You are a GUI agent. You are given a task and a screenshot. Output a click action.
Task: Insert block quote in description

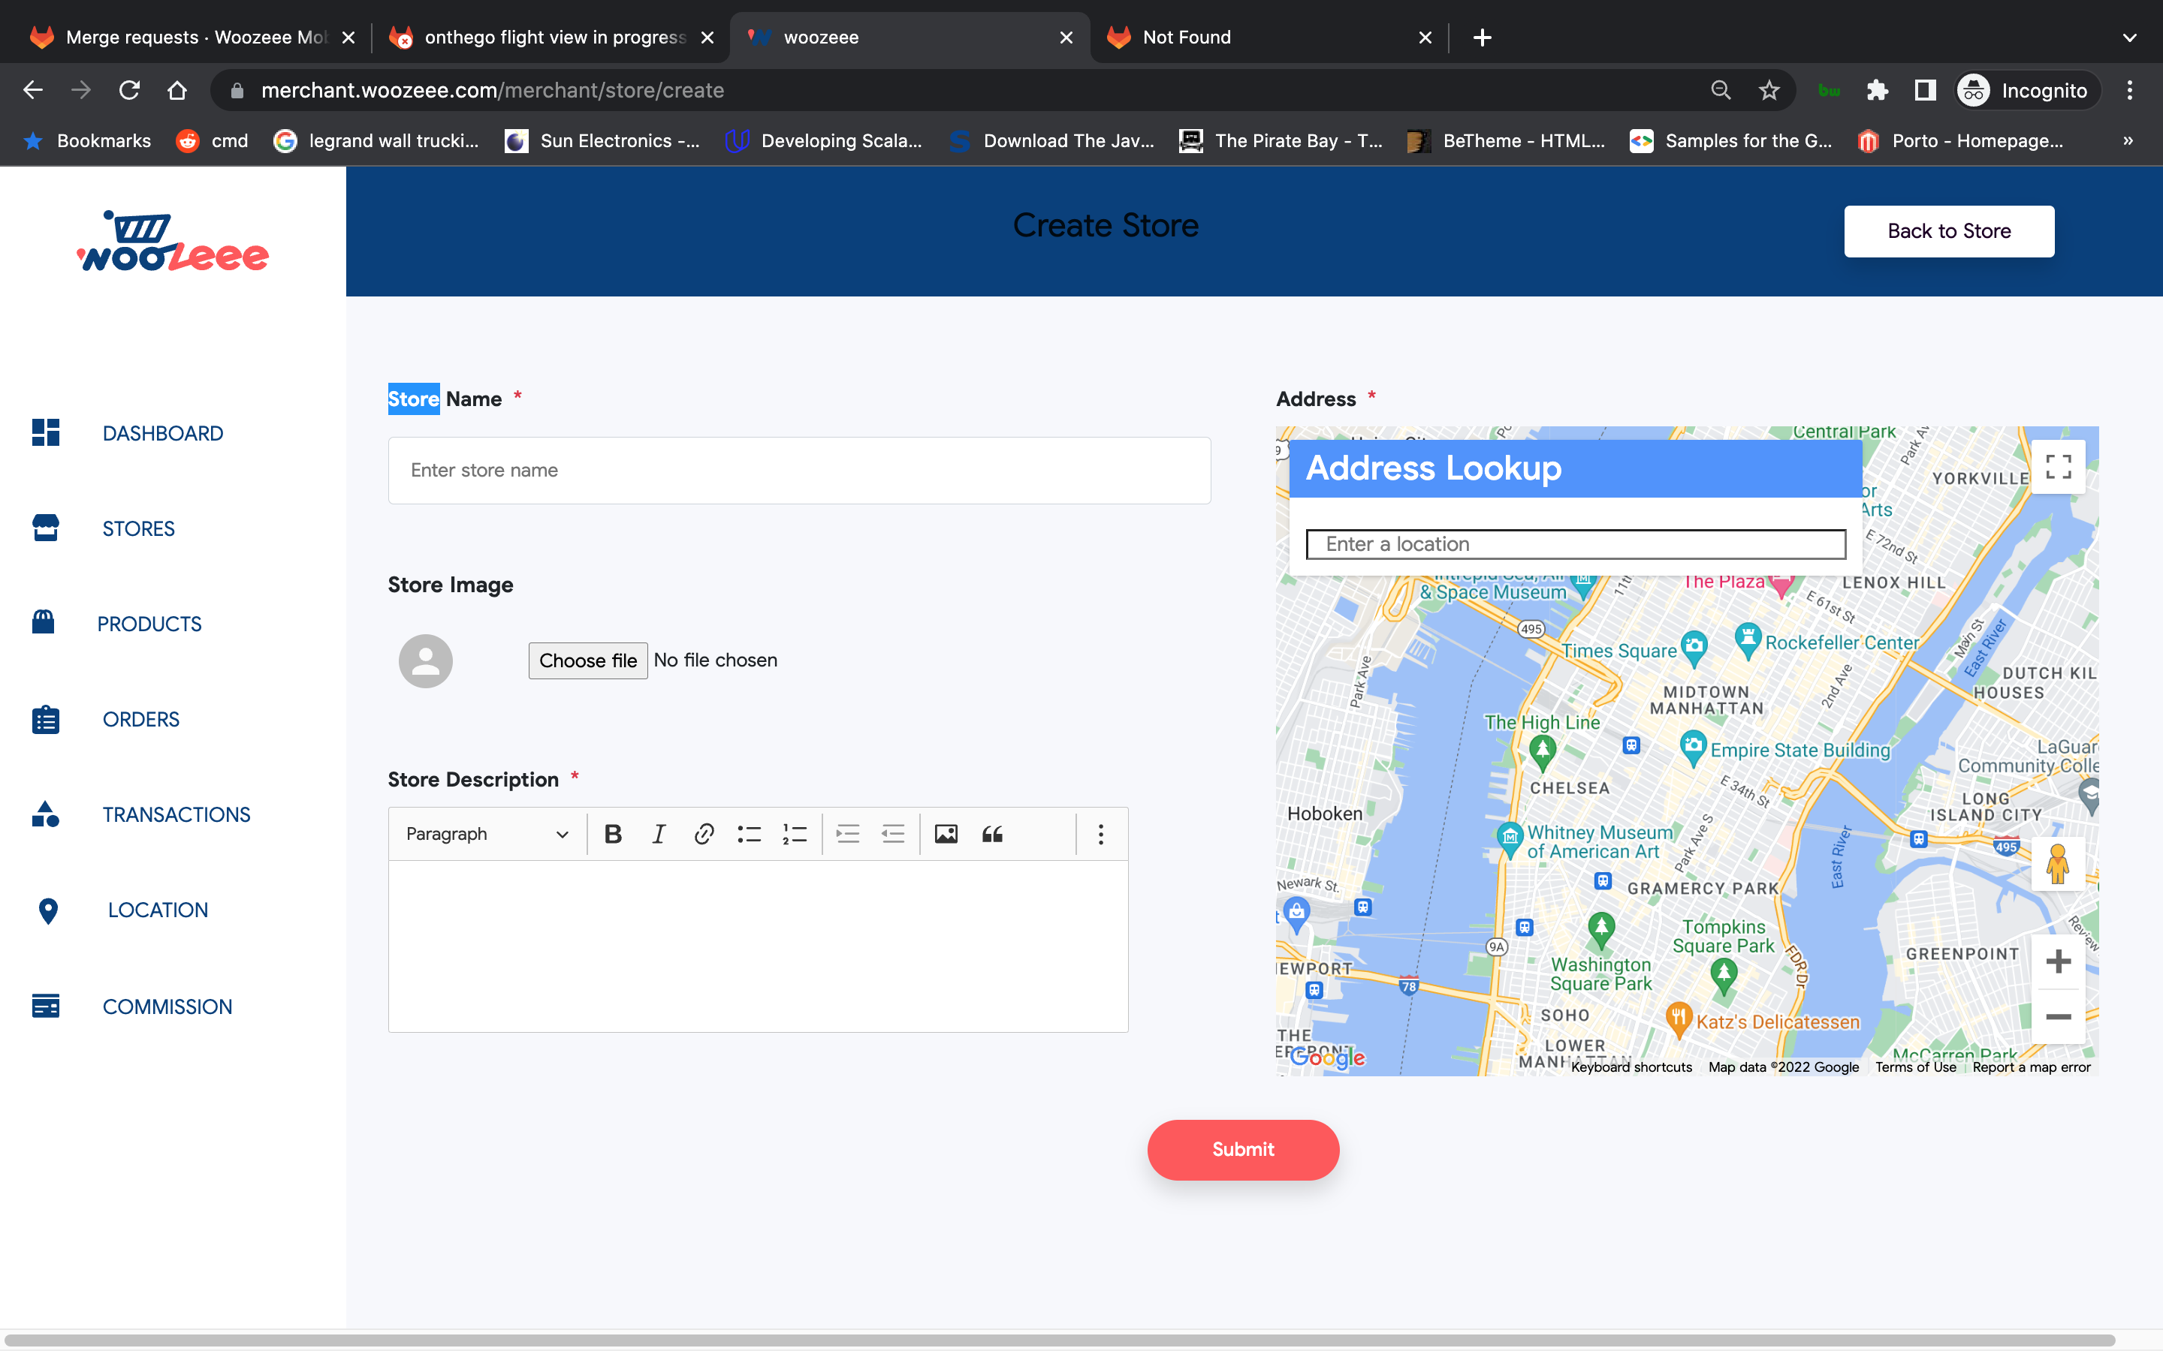pos(992,834)
